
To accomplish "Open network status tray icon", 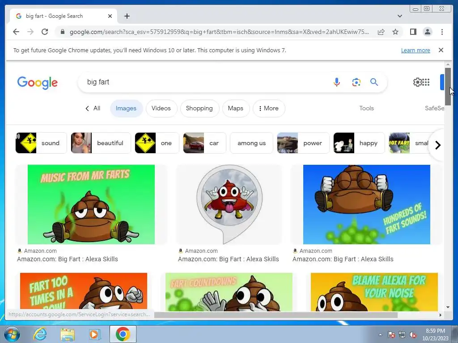I will [402, 335].
